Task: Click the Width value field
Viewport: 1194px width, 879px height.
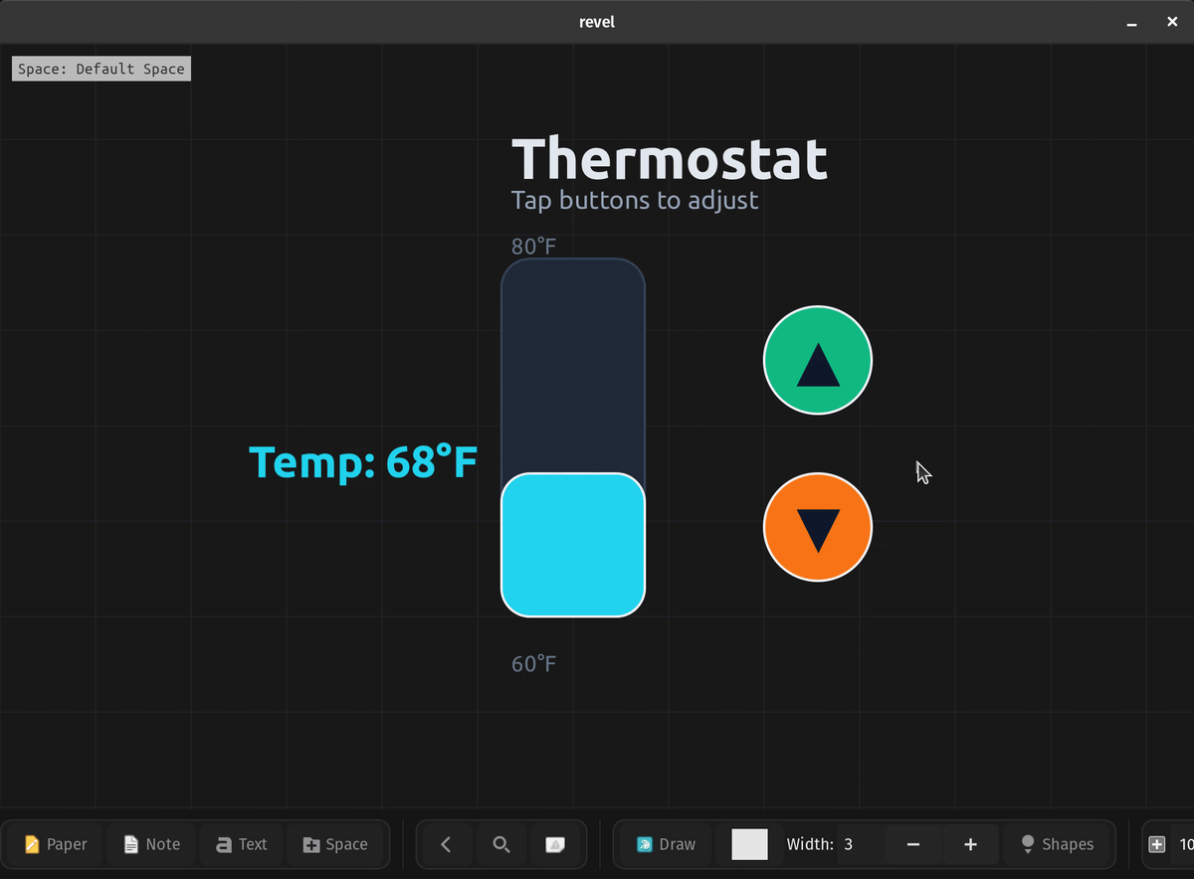Action: [858, 844]
